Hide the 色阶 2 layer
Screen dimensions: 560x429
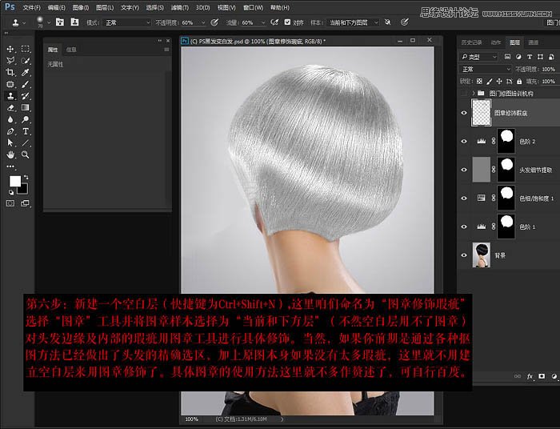click(463, 141)
